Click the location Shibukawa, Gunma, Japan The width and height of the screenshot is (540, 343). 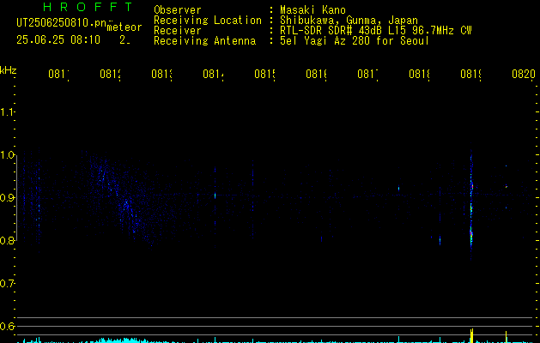click(349, 21)
